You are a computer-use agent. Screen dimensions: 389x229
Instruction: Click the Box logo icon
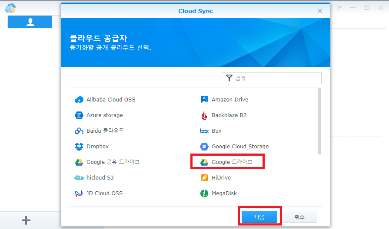[x=204, y=131]
